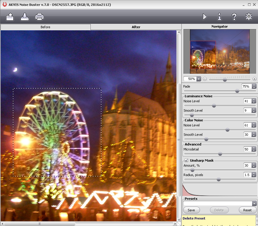Click the Reset button
Screen dimensions: 258x226
tap(247, 210)
